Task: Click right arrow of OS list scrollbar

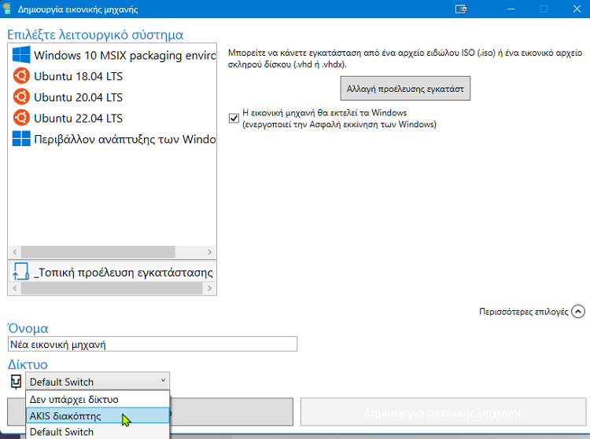Action: [209, 252]
